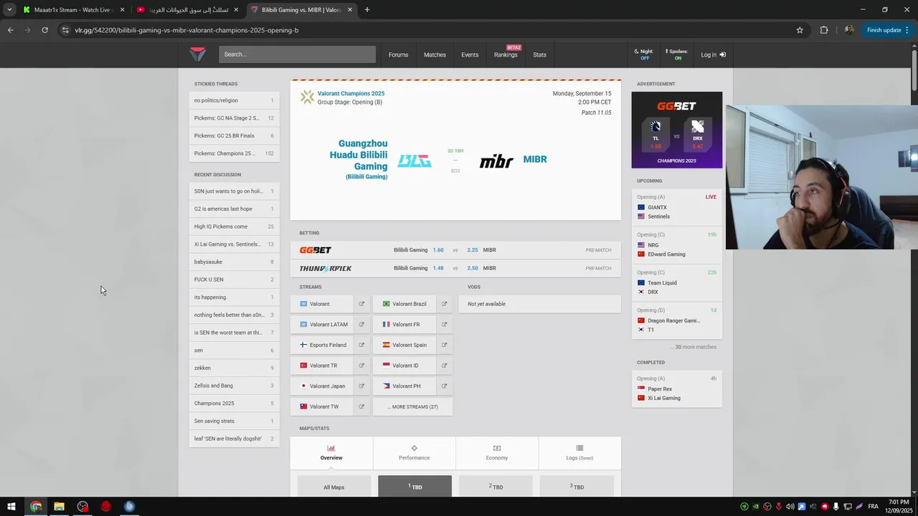Click the Valorant Champions event logo icon
Viewport: 918px width, 516px height.
pos(307,97)
